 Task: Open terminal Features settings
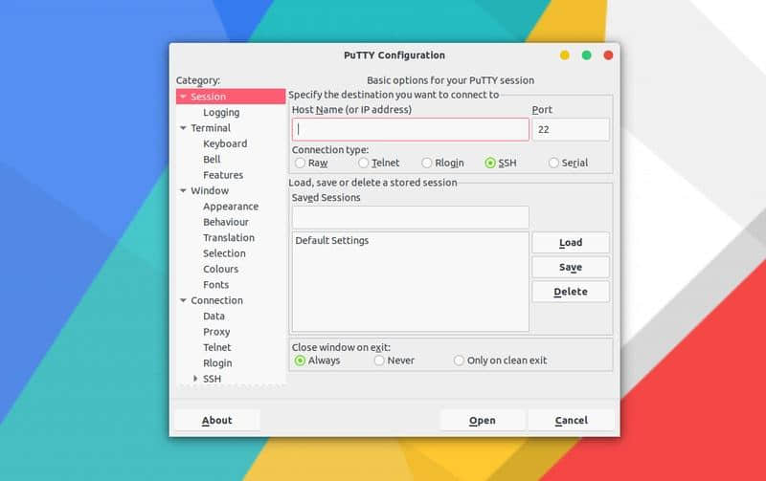(223, 175)
